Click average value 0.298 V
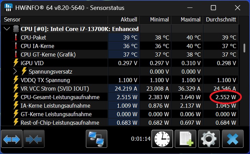The height and width of the screenshot is (154, 250). (x=226, y=63)
